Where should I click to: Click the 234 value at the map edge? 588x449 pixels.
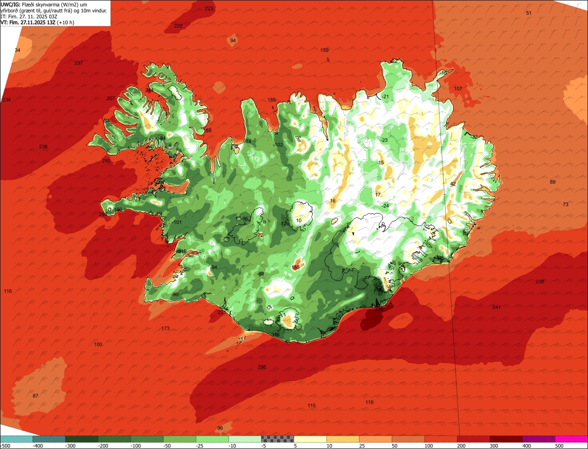pyautogui.click(x=6, y=100)
